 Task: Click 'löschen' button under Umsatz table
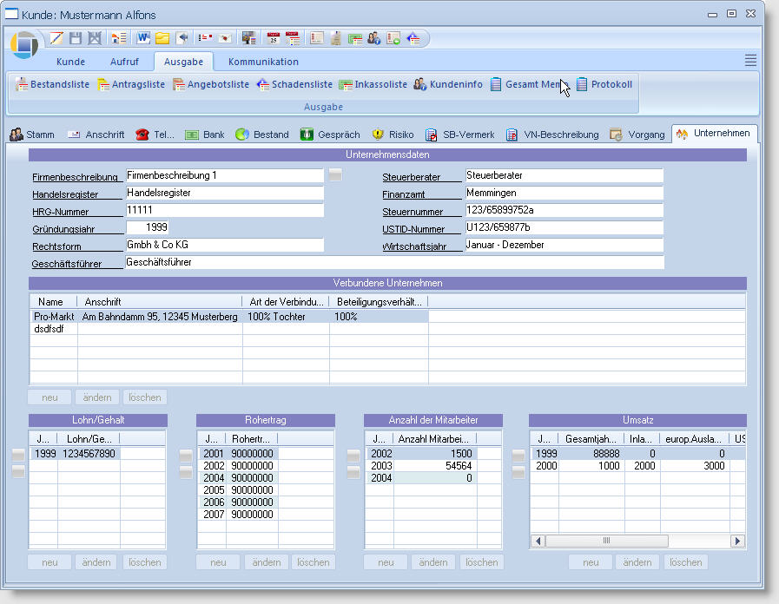[x=685, y=562]
